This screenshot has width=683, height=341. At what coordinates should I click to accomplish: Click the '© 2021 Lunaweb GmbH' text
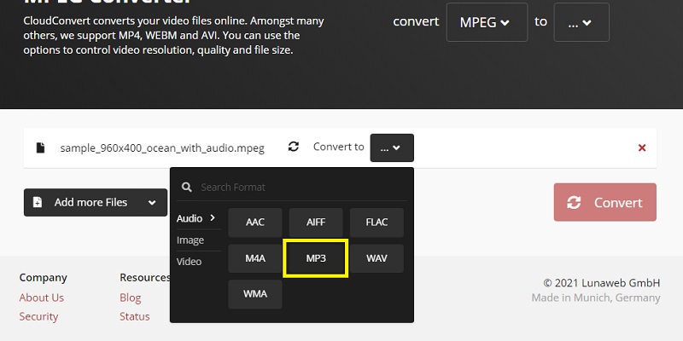(602, 283)
